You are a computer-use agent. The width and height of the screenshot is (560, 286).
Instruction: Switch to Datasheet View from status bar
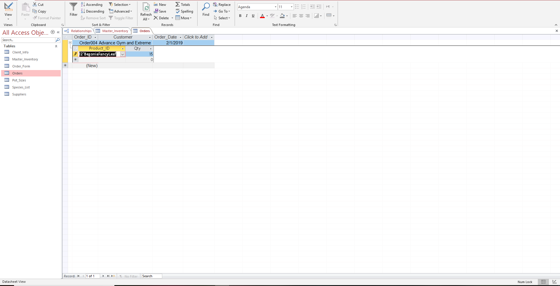point(543,282)
